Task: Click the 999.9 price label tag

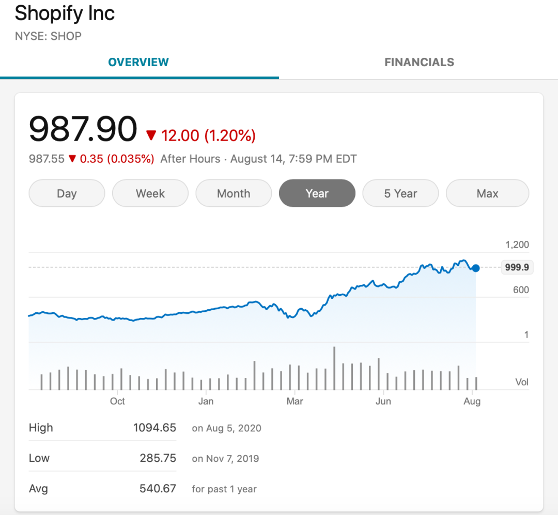Action: click(517, 268)
